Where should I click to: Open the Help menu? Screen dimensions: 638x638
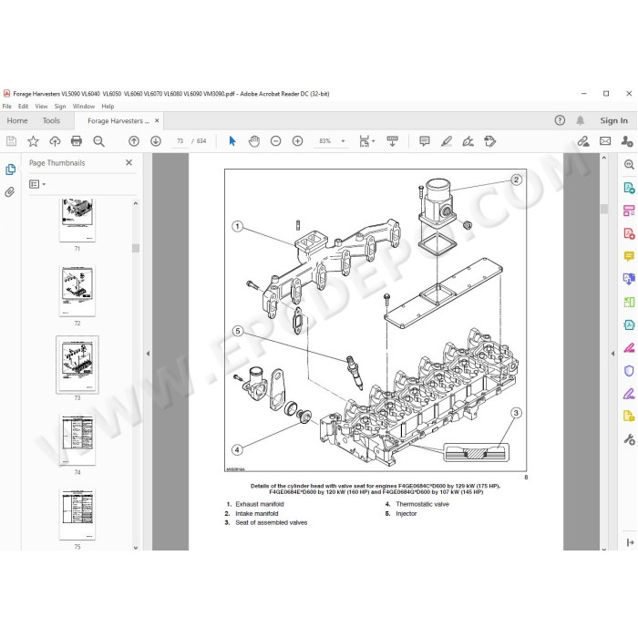click(108, 107)
